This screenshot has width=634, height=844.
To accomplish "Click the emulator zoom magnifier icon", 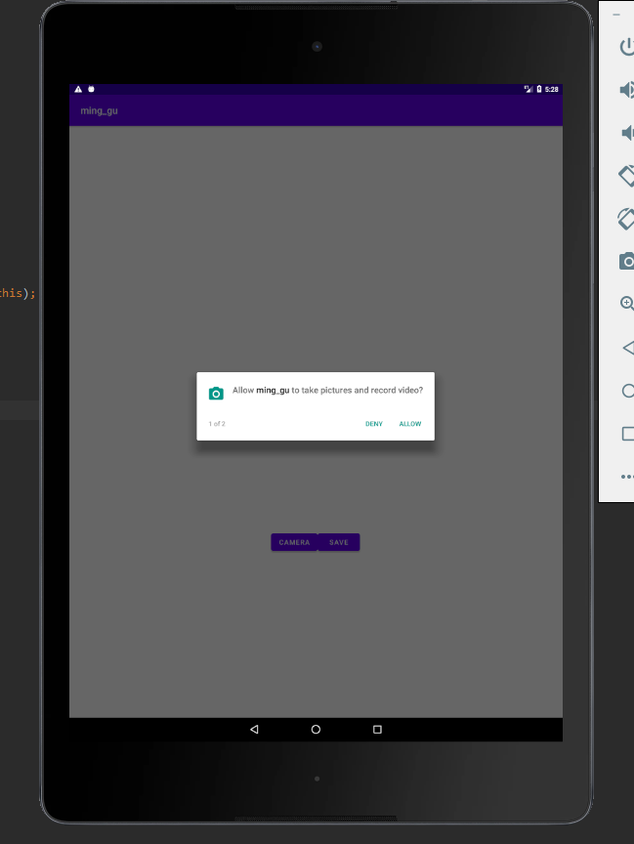I will (x=627, y=304).
